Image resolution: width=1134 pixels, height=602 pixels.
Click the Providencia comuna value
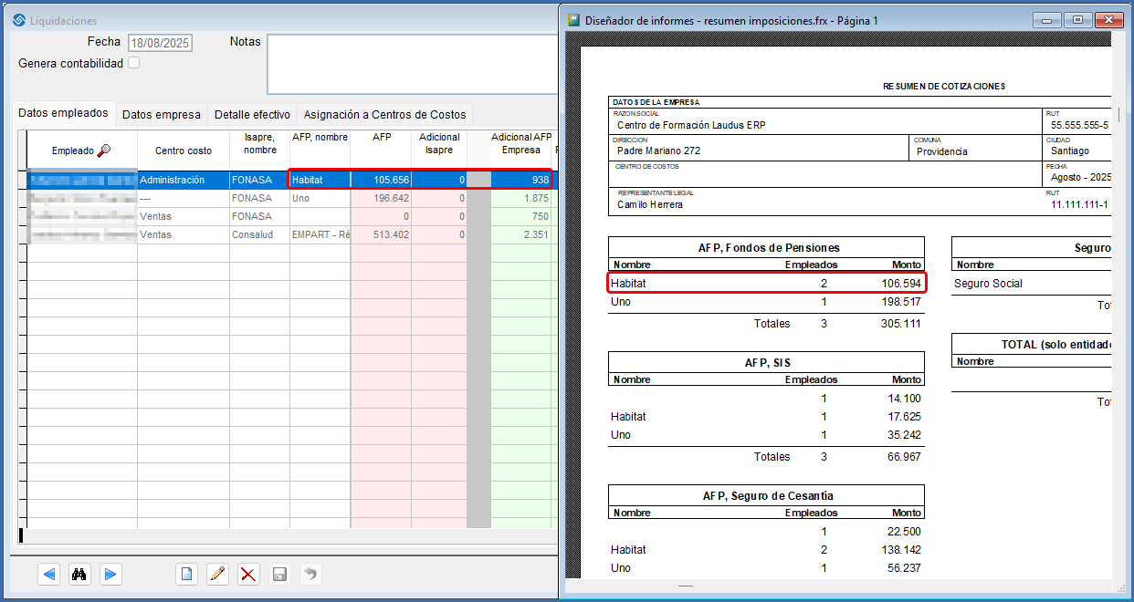[942, 151]
